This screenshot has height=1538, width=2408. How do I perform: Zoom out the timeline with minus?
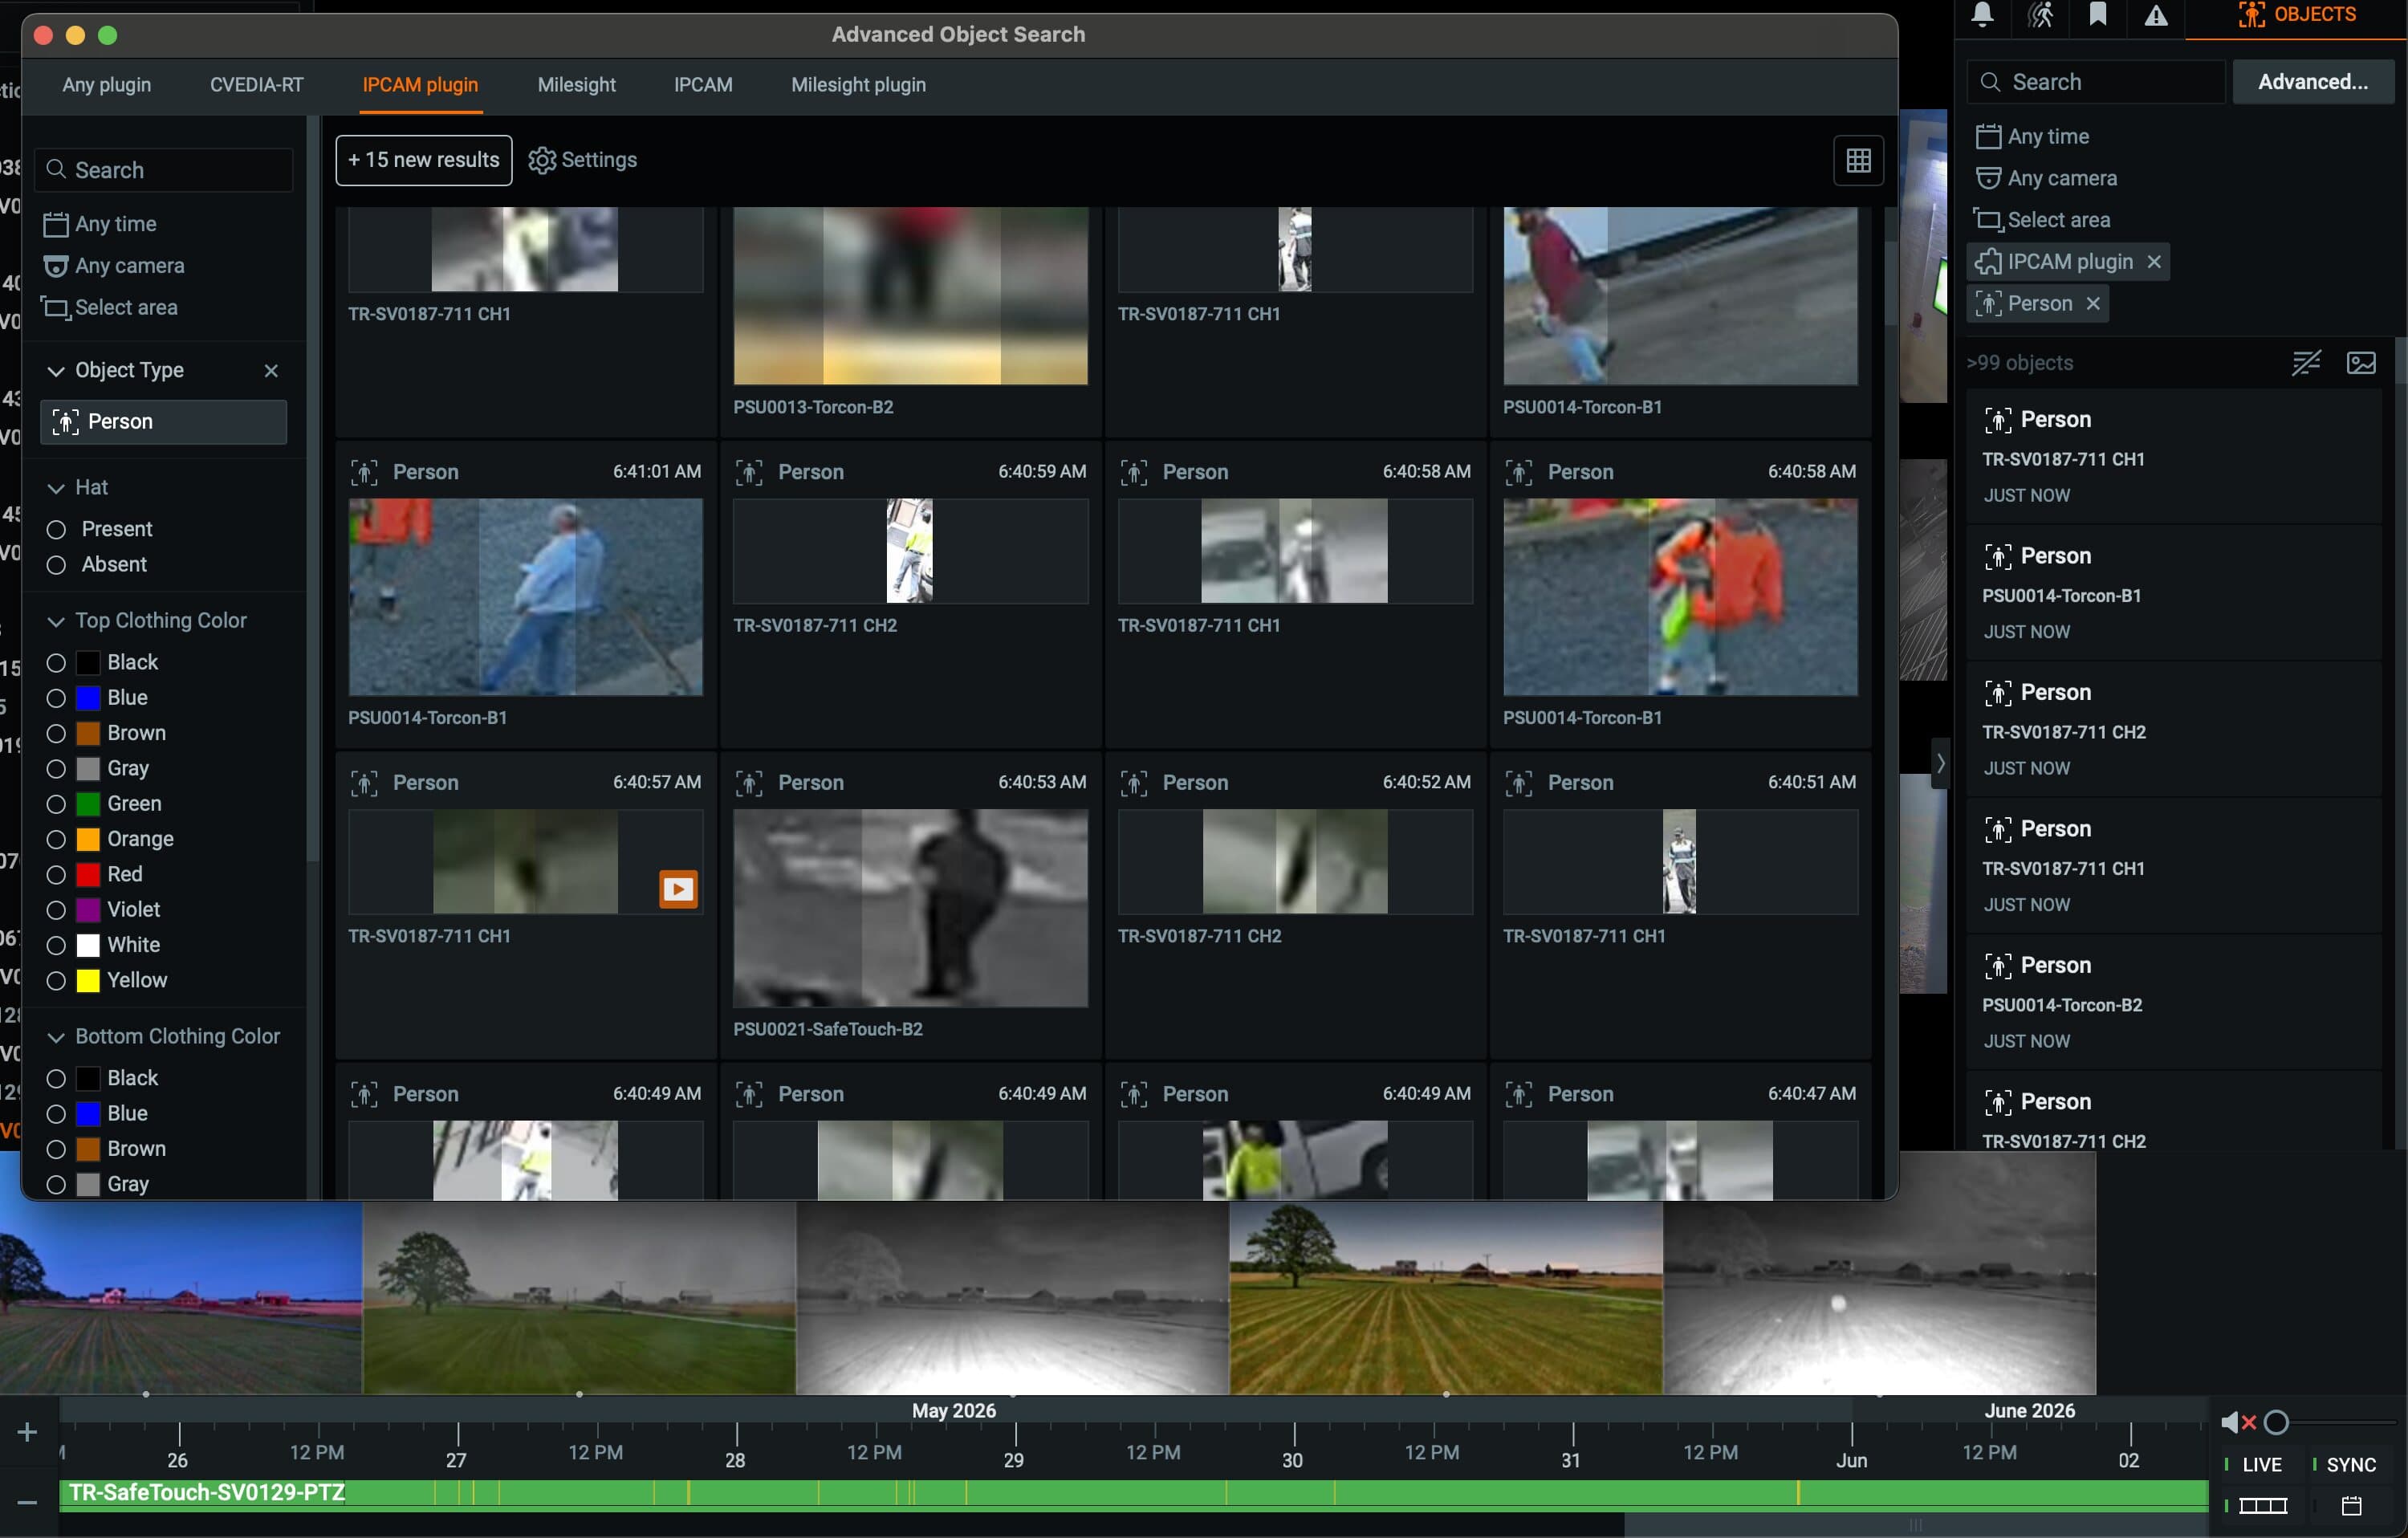(28, 1502)
